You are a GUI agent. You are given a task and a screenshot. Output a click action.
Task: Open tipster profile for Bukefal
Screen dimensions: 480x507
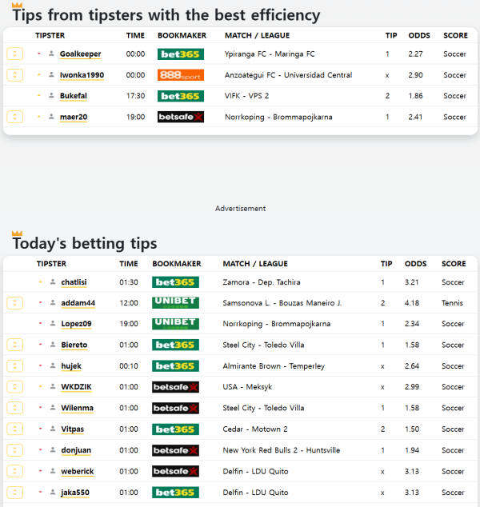(x=74, y=96)
